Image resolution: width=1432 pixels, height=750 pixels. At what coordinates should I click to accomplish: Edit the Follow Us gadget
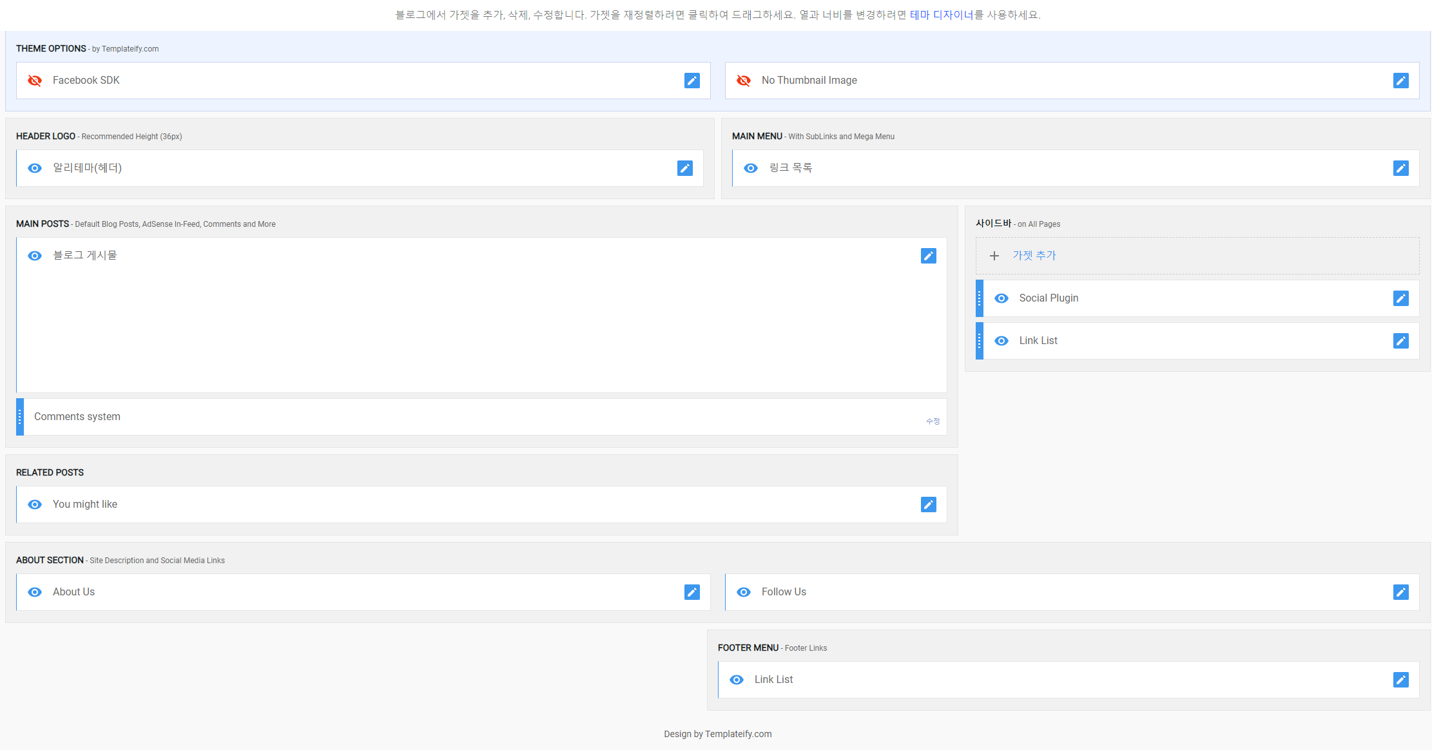point(1400,592)
